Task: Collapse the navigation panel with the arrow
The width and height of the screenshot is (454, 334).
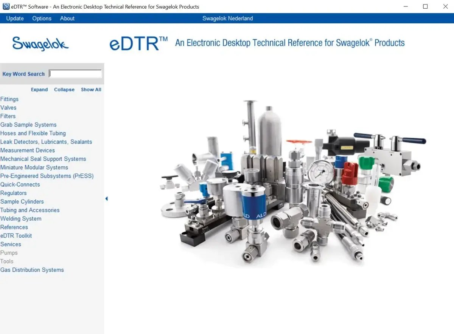Action: click(x=106, y=198)
